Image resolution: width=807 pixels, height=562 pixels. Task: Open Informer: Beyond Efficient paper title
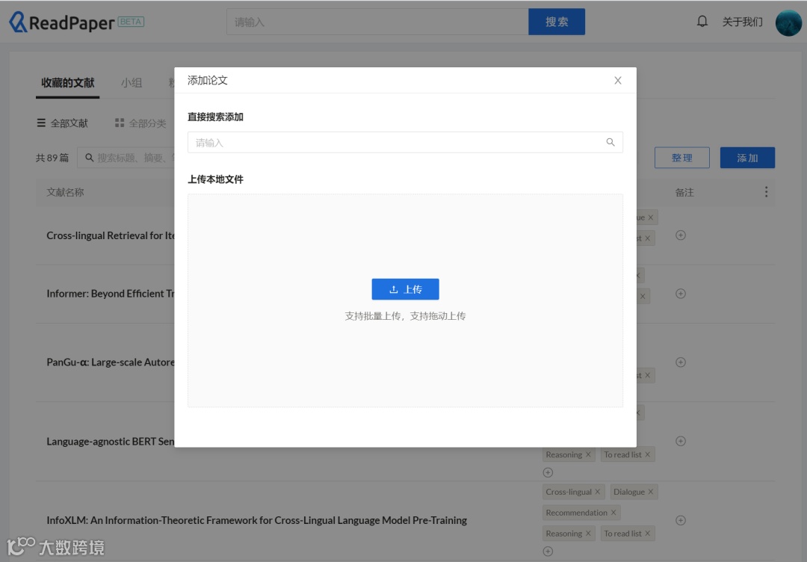click(111, 294)
